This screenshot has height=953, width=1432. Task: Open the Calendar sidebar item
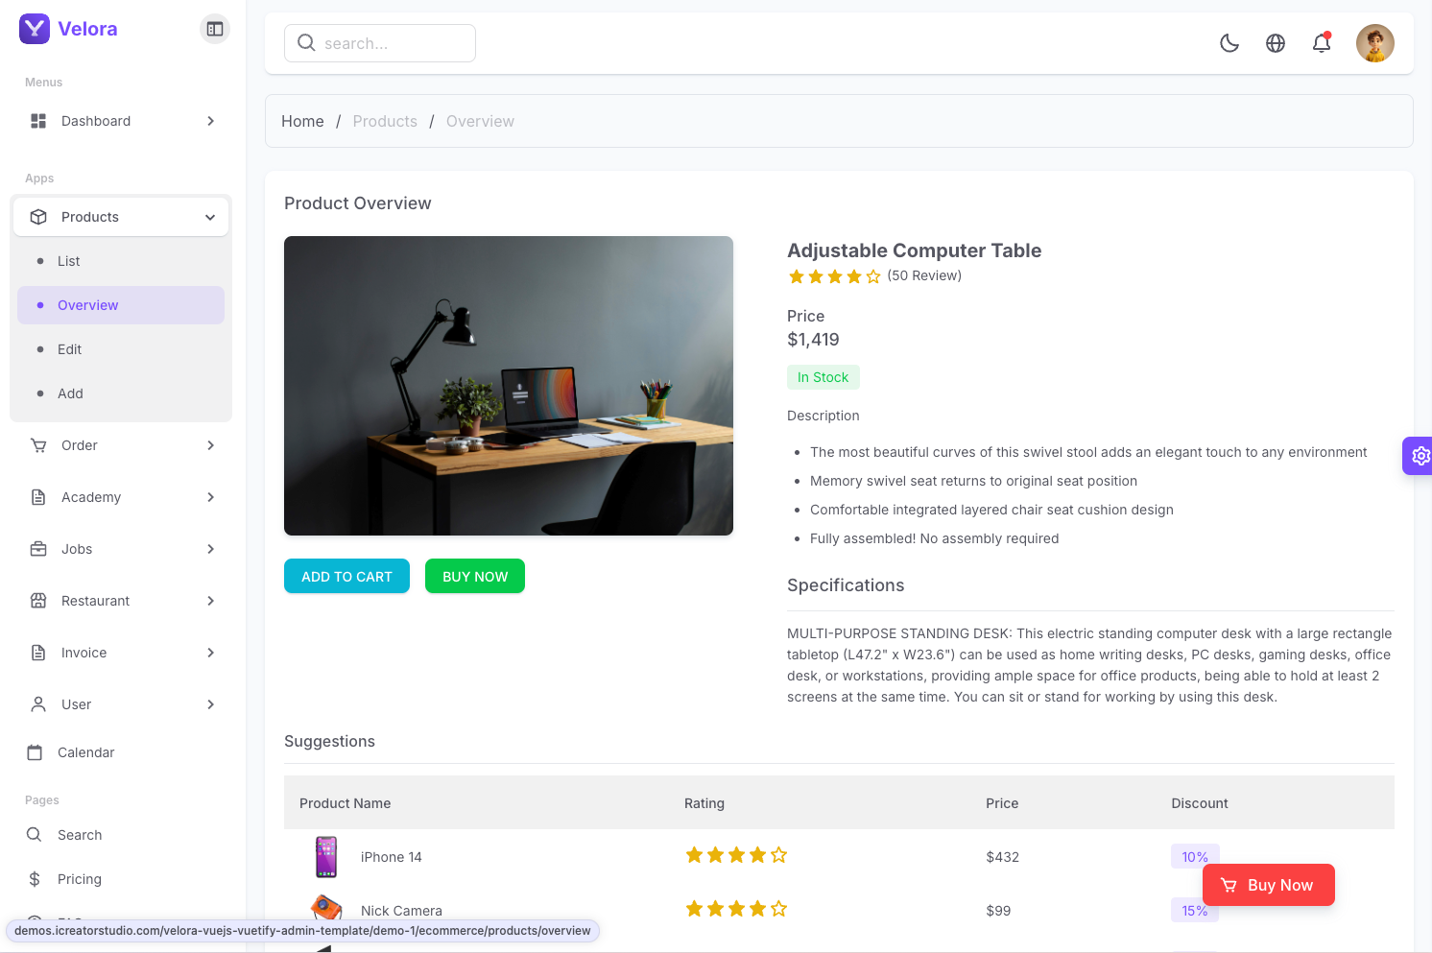point(85,752)
